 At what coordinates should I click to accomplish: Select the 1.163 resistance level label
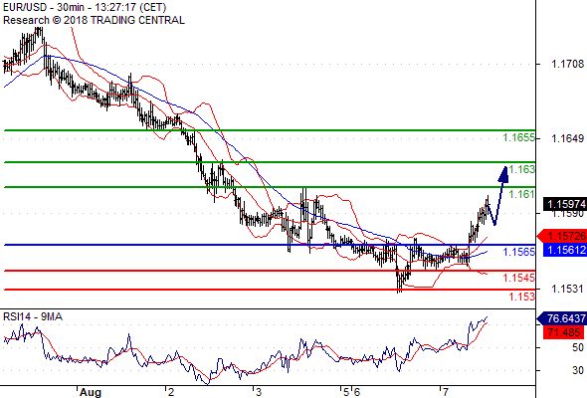coord(522,169)
